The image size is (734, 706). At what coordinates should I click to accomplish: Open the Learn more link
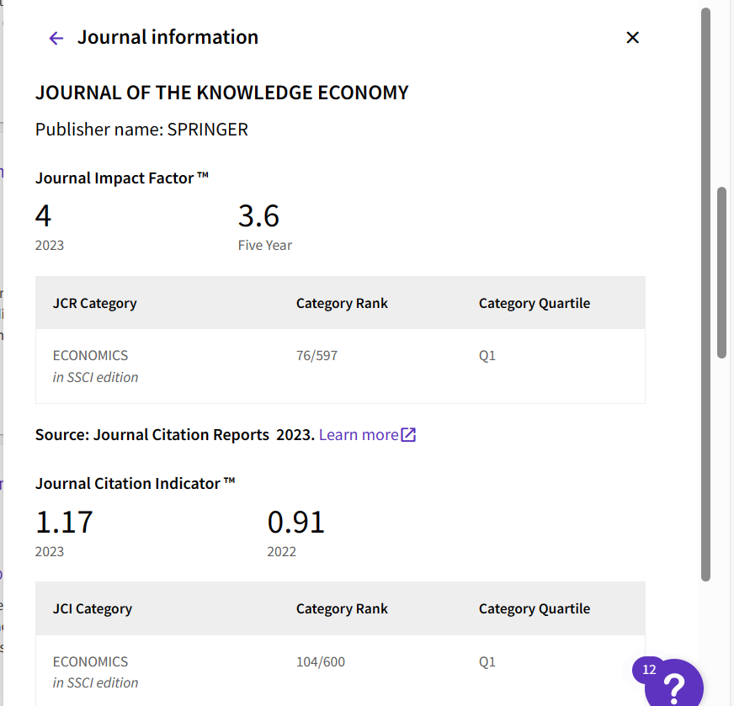tap(358, 434)
